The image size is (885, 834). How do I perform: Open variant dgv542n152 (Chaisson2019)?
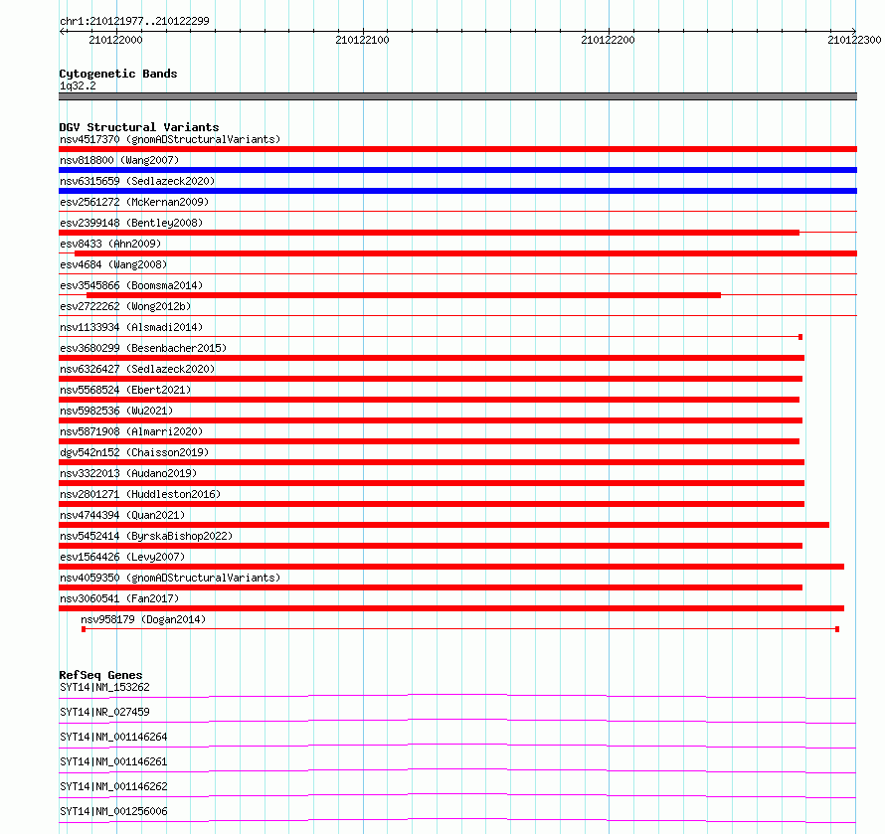tap(134, 452)
